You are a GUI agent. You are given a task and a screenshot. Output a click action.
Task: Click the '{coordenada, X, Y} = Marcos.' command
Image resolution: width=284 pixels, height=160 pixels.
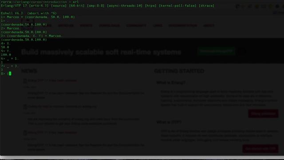(x=35, y=36)
